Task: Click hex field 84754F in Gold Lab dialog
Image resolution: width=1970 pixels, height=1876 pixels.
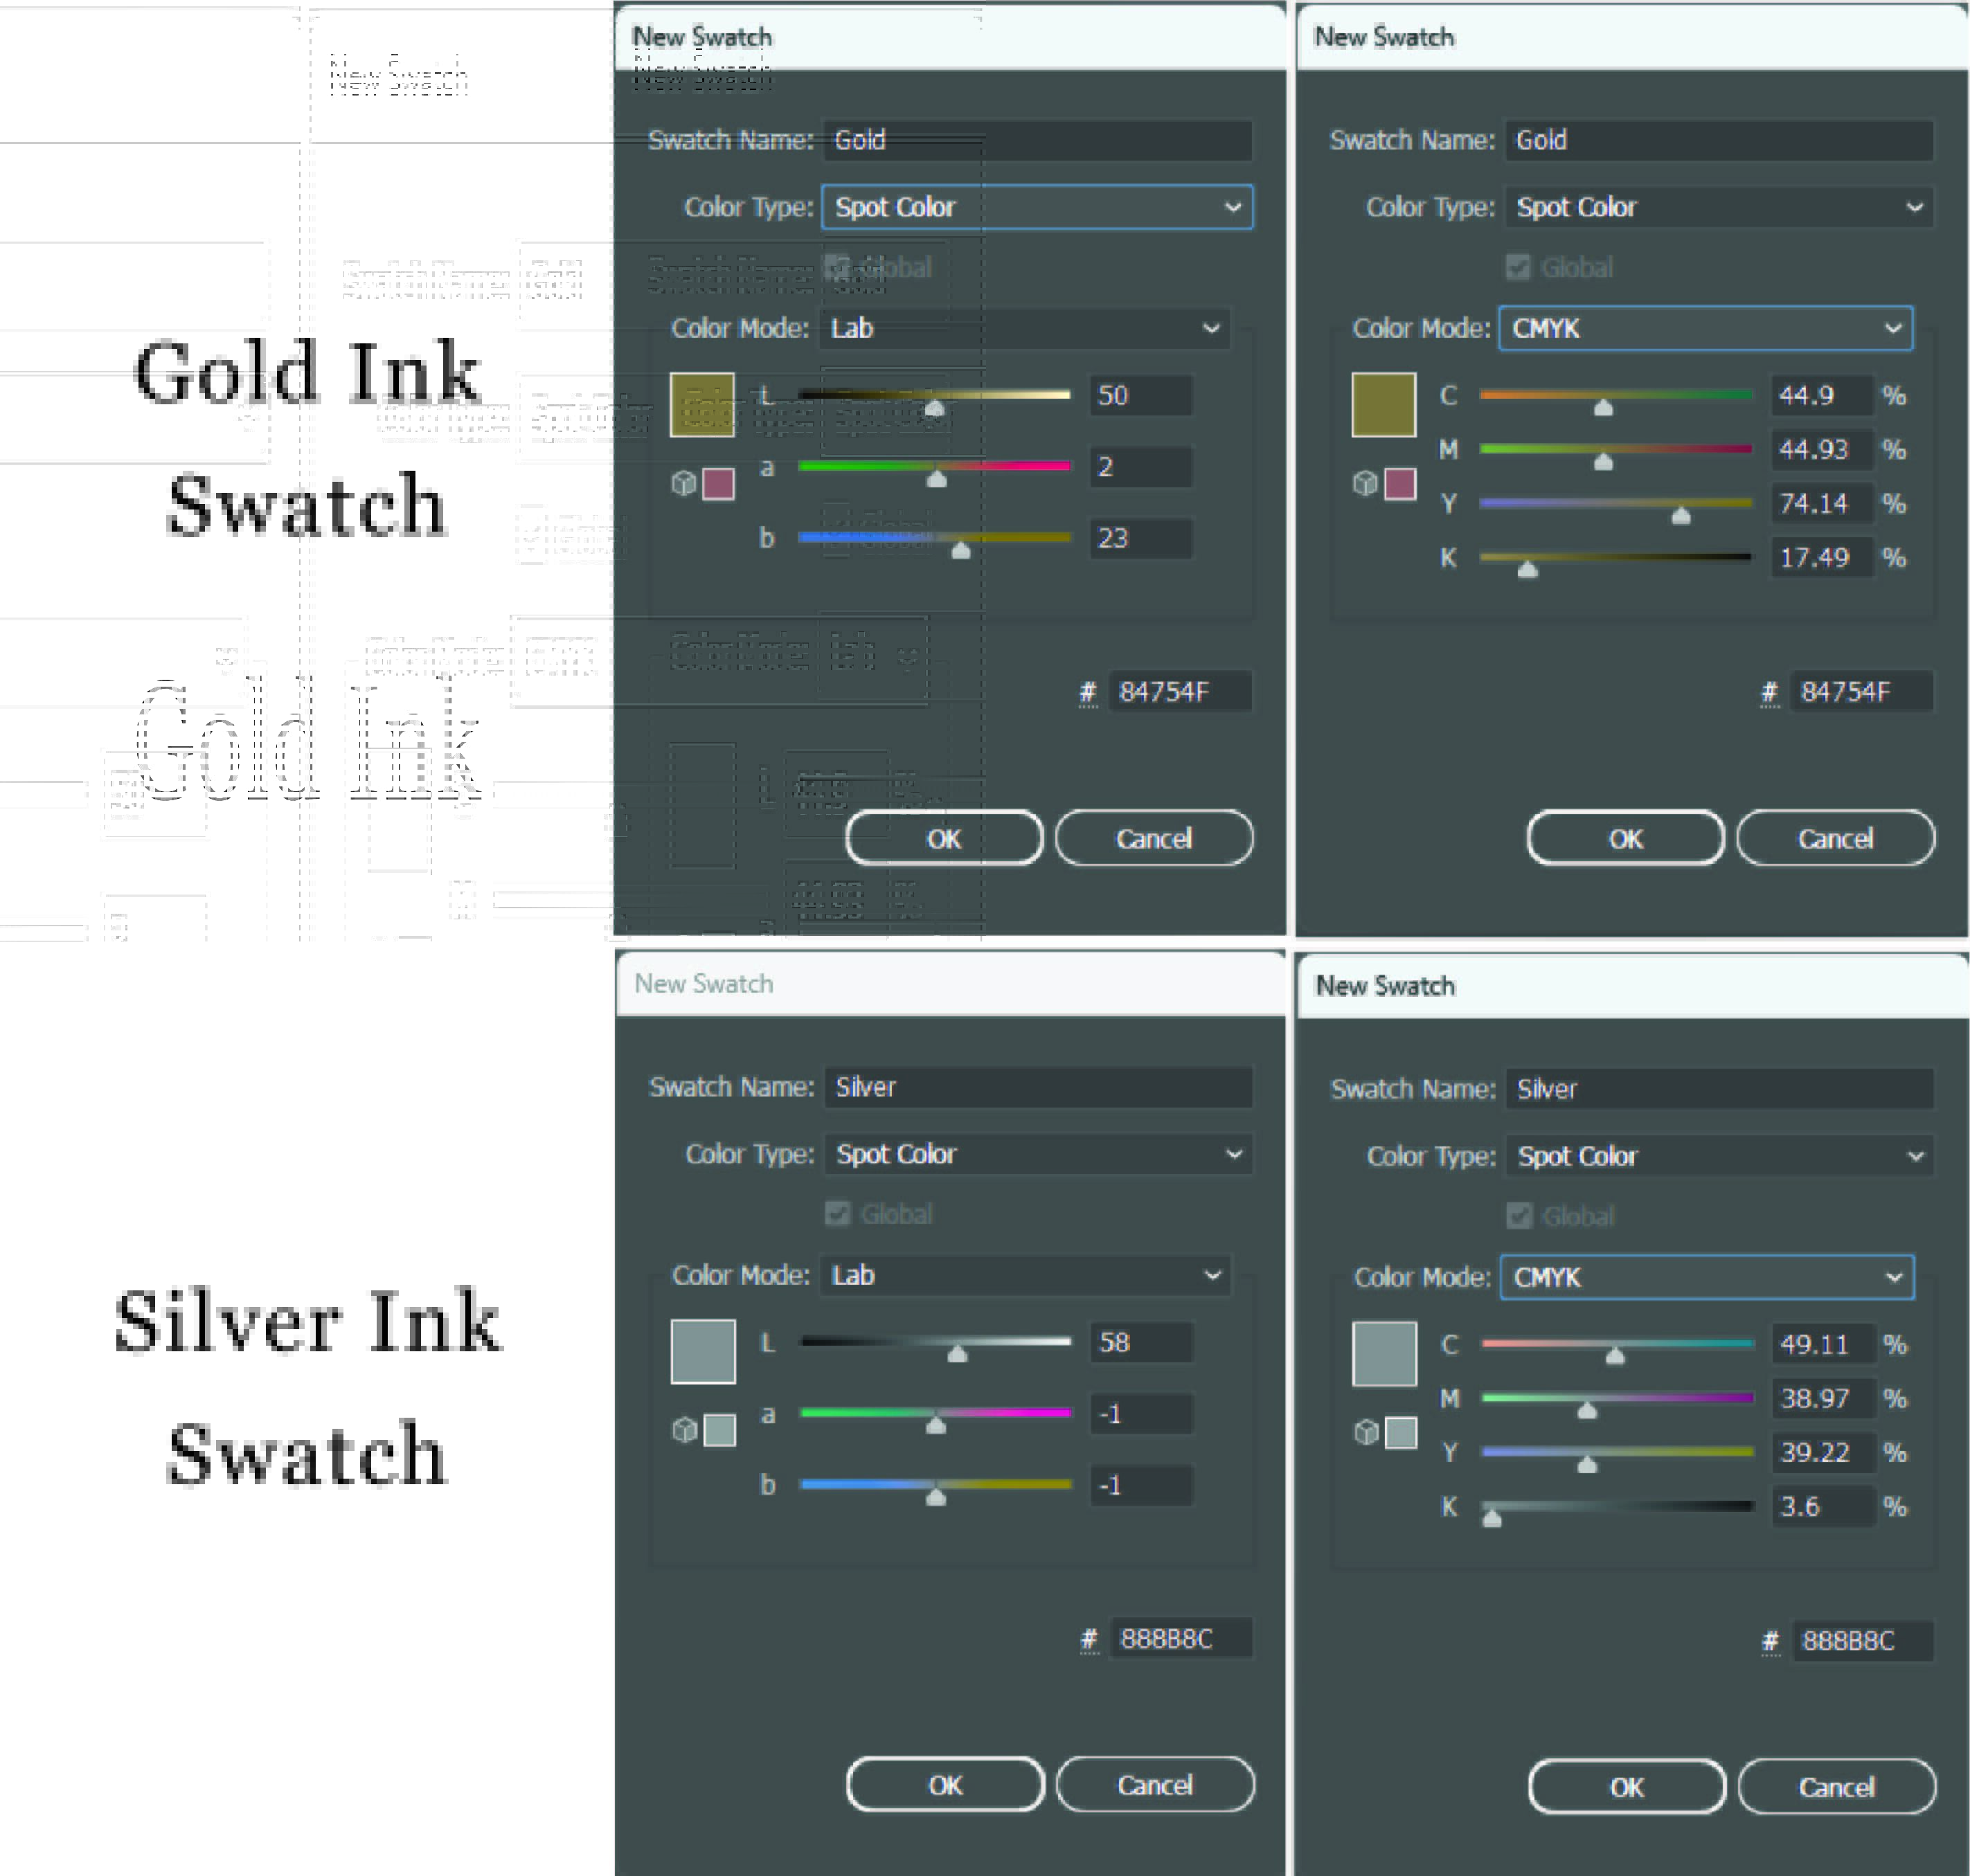Action: pyautogui.click(x=1181, y=692)
